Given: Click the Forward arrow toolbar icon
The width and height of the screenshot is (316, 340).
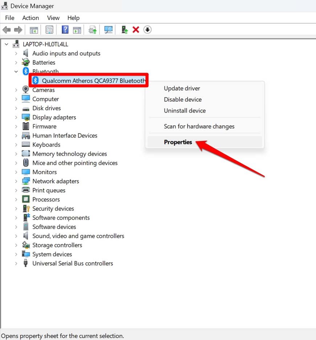Looking at the screenshot, I should 18,30.
